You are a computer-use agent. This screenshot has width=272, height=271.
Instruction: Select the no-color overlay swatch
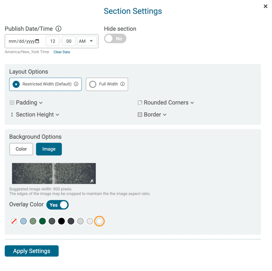14,221
